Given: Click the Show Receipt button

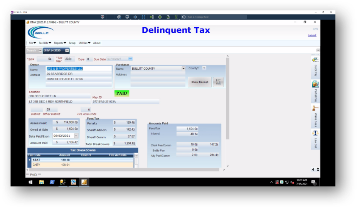Looking at the screenshot, I should tap(200, 82).
